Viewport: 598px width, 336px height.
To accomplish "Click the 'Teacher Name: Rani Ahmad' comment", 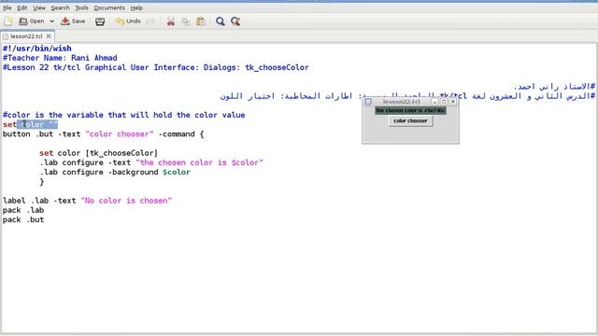I will click(x=60, y=58).
